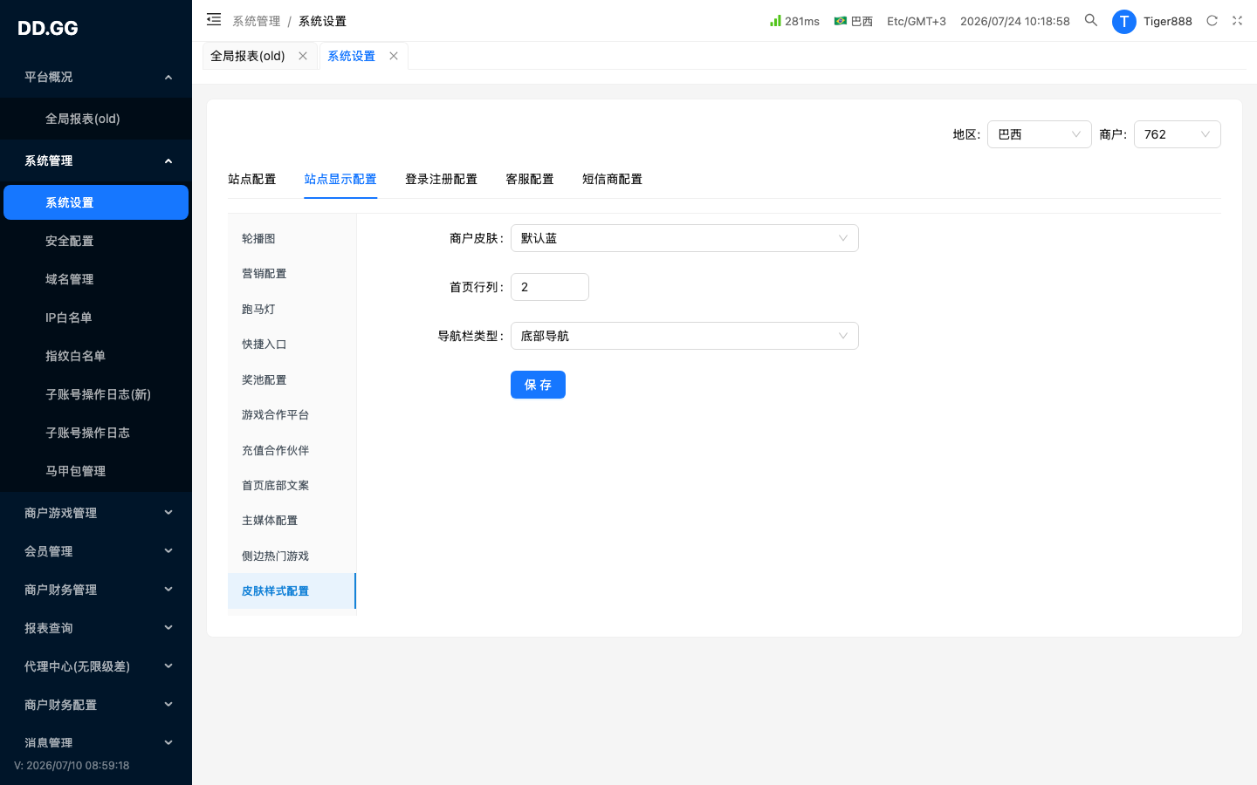Viewport: 1257px width, 785px height.
Task: Close the 全局报表(old) tab
Action: point(303,56)
